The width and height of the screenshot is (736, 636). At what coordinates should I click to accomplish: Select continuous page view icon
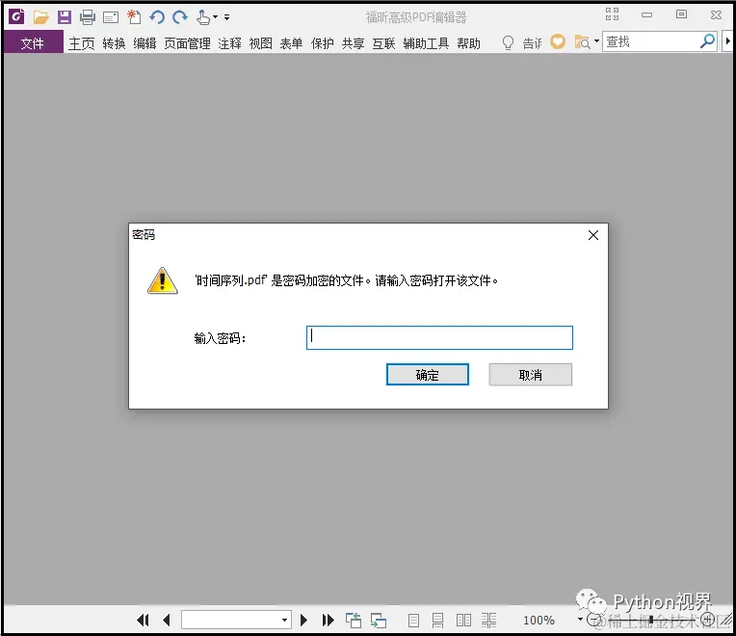[x=438, y=620]
